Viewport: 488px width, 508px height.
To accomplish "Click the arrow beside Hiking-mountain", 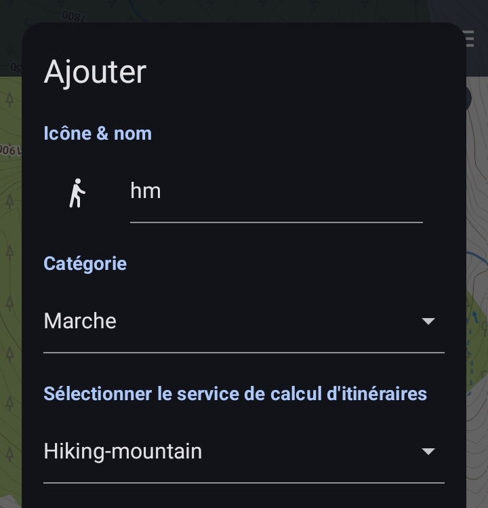I will point(428,452).
